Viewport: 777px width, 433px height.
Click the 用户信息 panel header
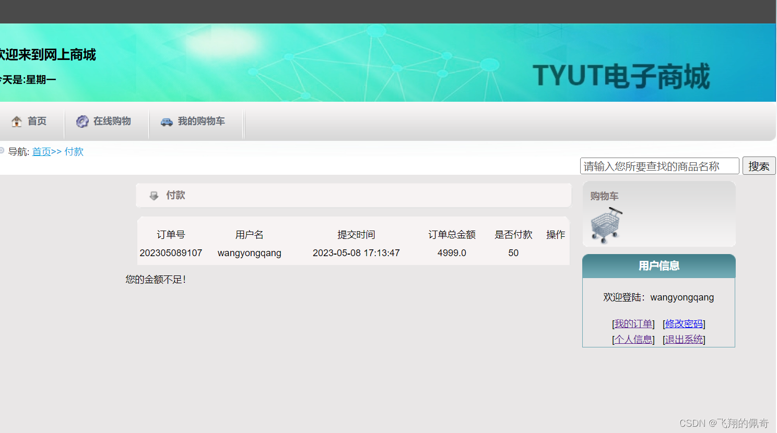point(659,266)
